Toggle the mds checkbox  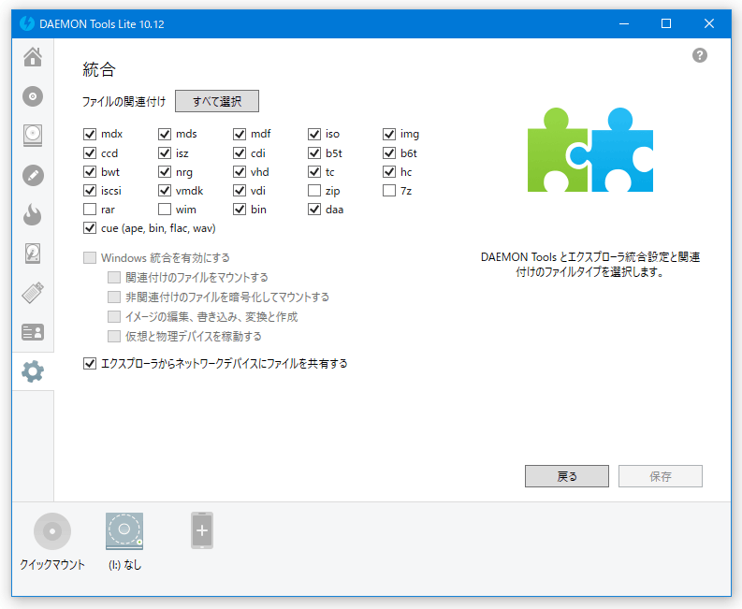[164, 134]
